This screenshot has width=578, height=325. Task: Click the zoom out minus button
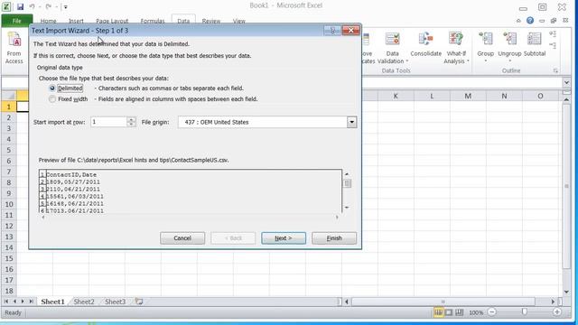coord(491,312)
